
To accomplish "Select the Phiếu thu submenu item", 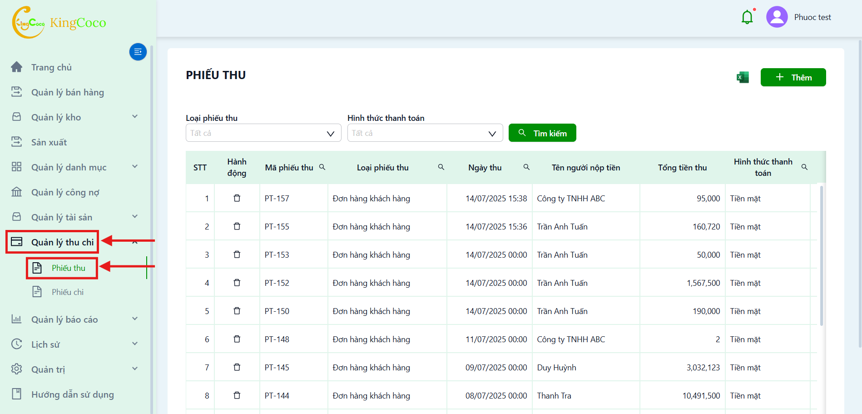I will pos(69,268).
